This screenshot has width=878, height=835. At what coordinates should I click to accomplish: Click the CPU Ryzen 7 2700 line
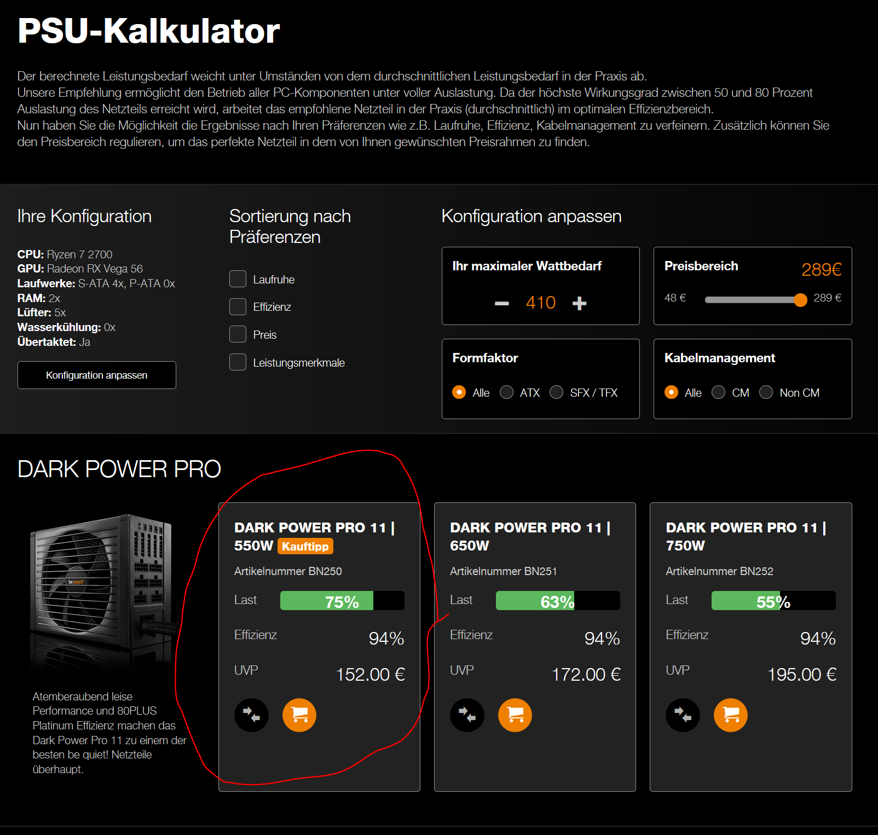(x=65, y=254)
